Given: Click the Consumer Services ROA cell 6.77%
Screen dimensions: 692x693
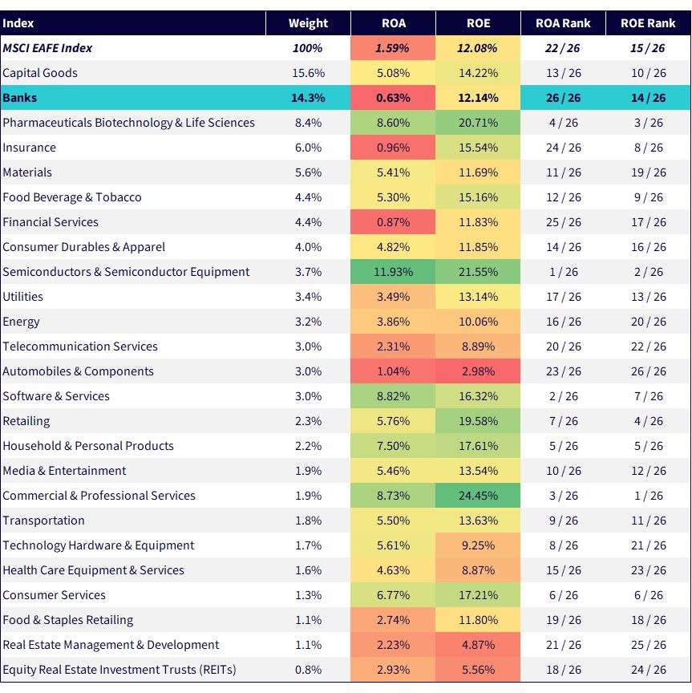Looking at the screenshot, I should point(393,595).
